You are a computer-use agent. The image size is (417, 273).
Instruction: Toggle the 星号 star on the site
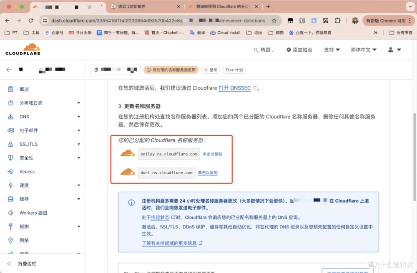click(x=210, y=70)
